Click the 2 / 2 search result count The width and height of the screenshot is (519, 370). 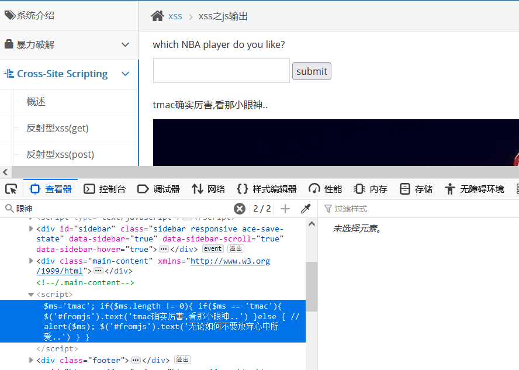tap(262, 209)
